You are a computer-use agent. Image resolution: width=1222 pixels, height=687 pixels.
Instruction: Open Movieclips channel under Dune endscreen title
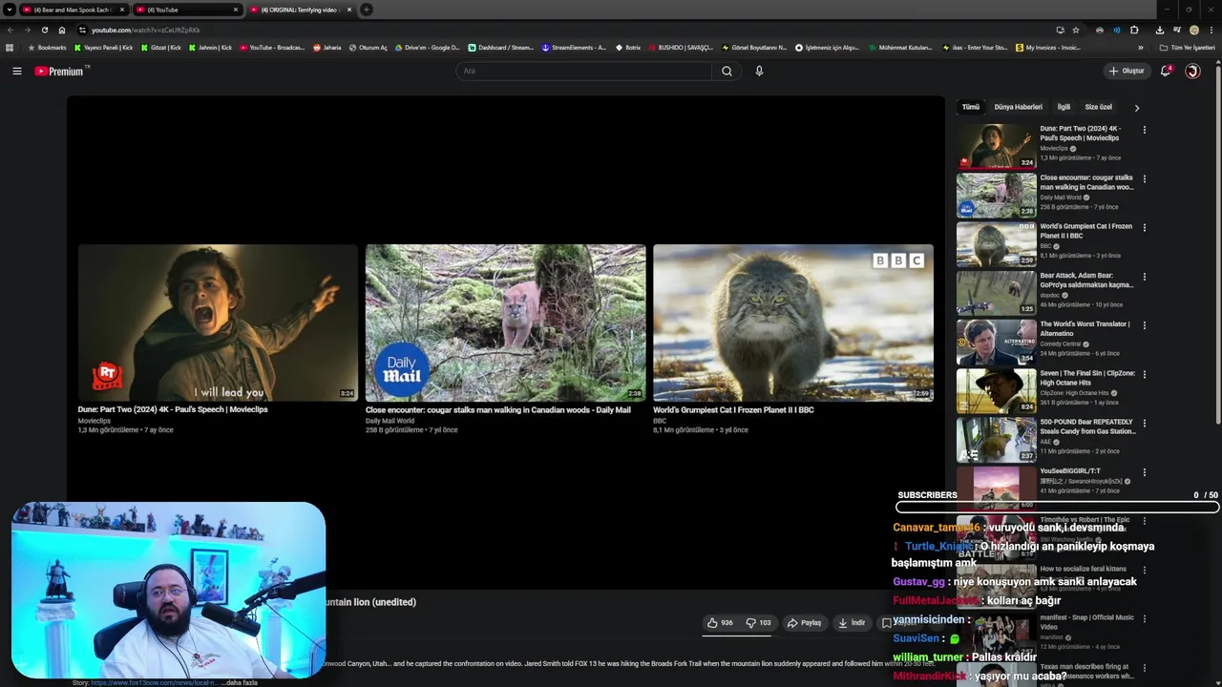tap(95, 421)
